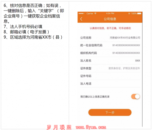Tap the red 认真核对信息 notice text
Screen dimensions: 152x130
click(110, 28)
